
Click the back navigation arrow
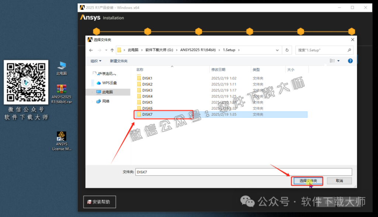coord(90,50)
